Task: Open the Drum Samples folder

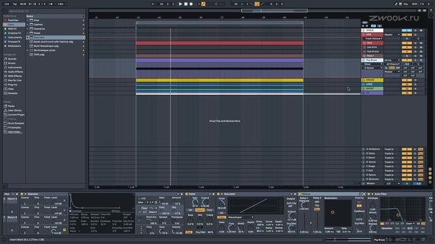Action: 16,123
